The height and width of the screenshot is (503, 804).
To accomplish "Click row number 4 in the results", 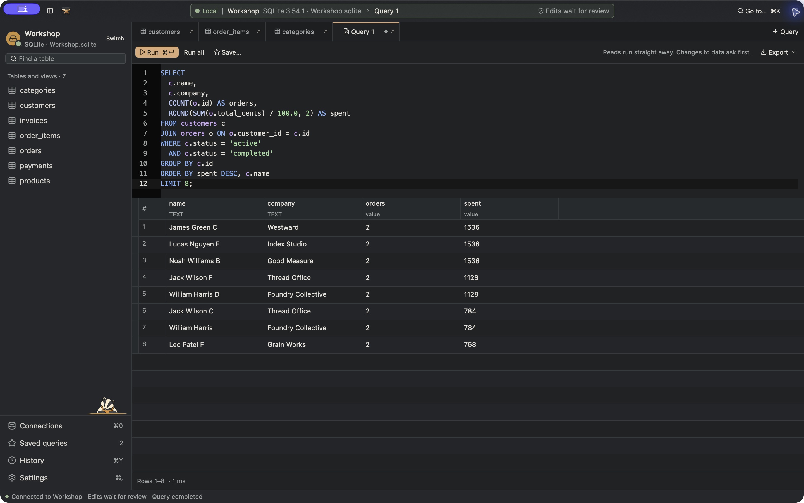I will (144, 277).
